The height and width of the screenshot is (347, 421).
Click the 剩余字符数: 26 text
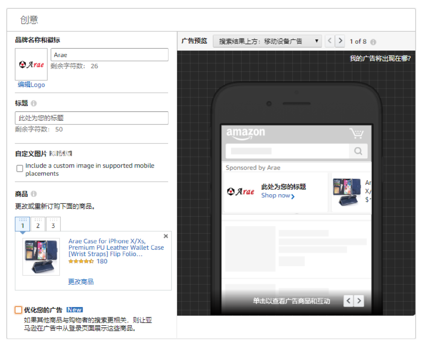tap(74, 66)
